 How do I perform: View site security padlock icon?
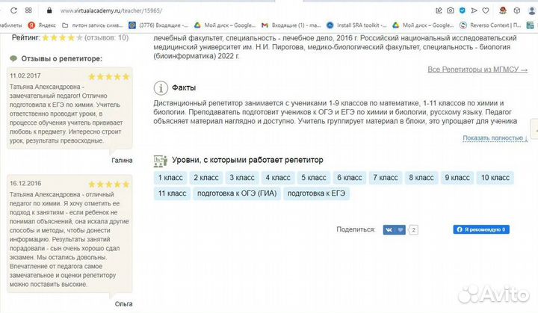(49, 10)
